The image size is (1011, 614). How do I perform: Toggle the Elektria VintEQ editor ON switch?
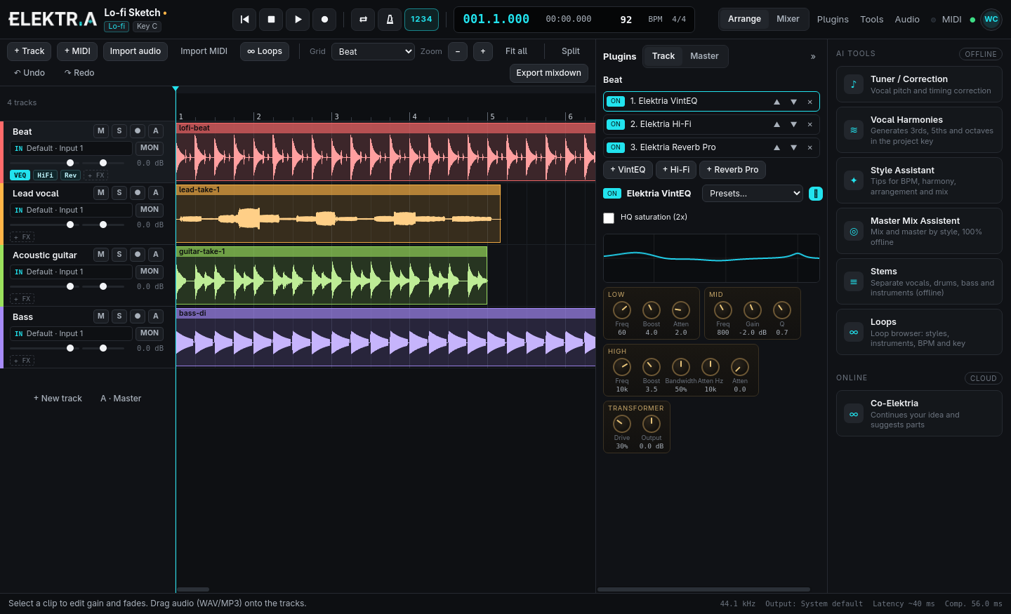(612, 194)
